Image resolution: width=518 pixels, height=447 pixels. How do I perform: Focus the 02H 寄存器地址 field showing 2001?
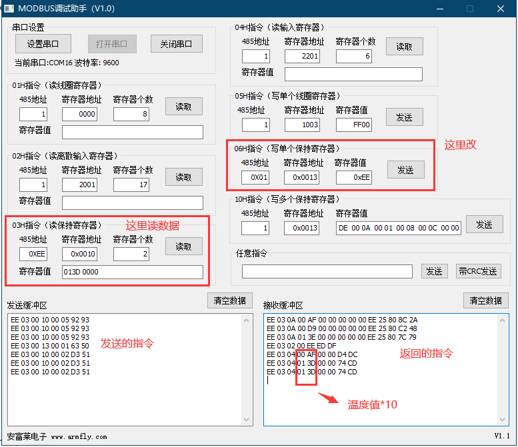[79, 185]
